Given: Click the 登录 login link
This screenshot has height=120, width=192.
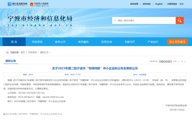Looking at the screenshot, I should [181, 4].
